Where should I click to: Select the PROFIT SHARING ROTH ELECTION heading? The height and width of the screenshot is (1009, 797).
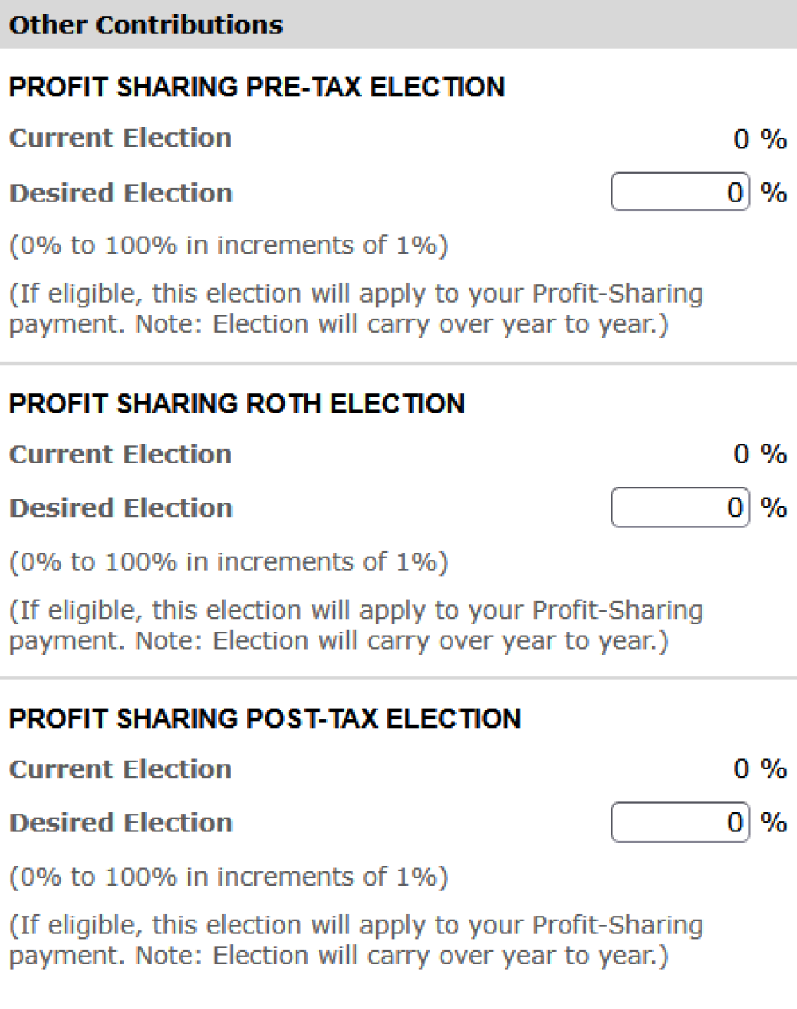pyautogui.click(x=236, y=403)
